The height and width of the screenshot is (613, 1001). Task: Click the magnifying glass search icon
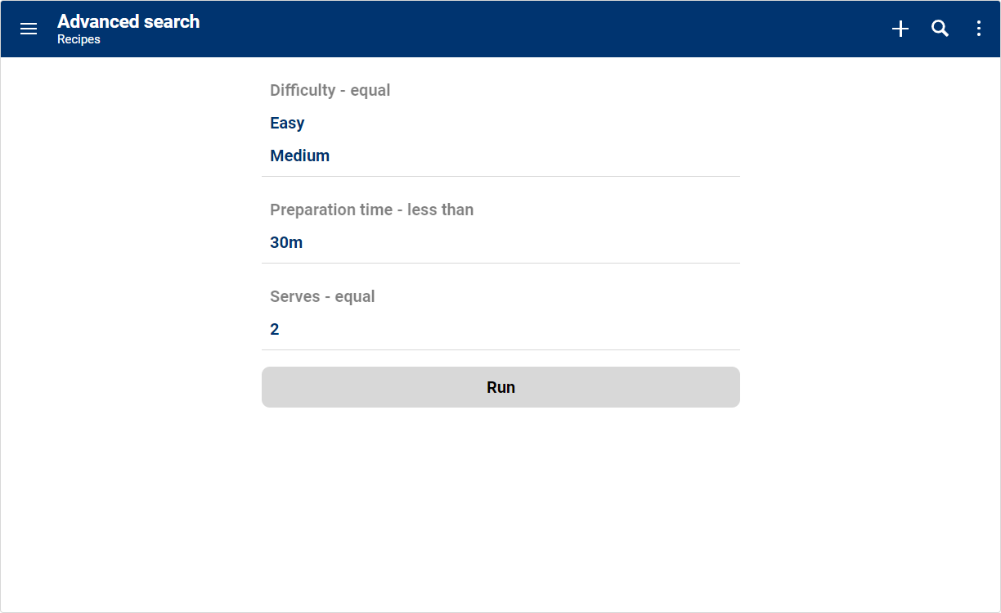tap(940, 29)
